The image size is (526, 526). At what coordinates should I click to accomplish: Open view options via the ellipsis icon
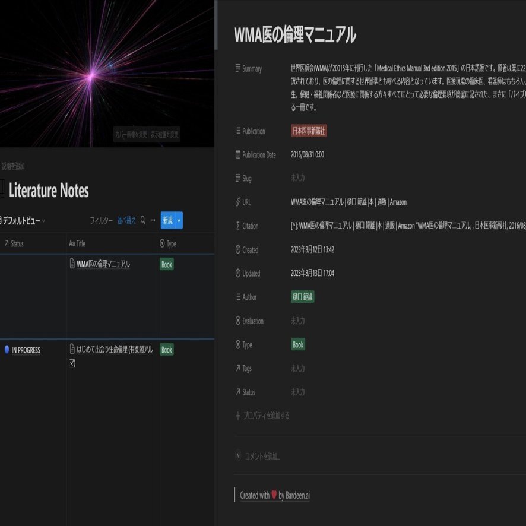[153, 220]
